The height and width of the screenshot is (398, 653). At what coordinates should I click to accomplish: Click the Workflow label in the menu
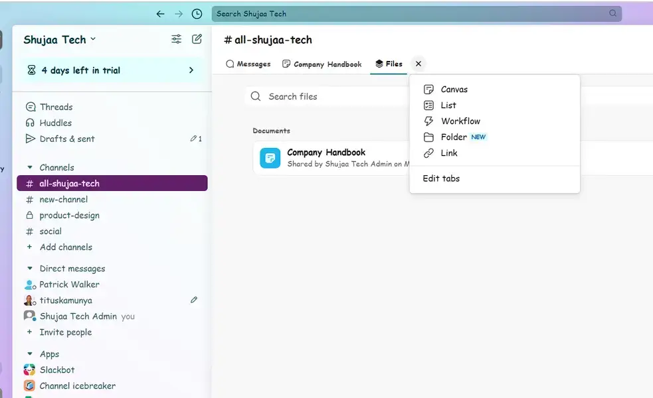point(460,121)
